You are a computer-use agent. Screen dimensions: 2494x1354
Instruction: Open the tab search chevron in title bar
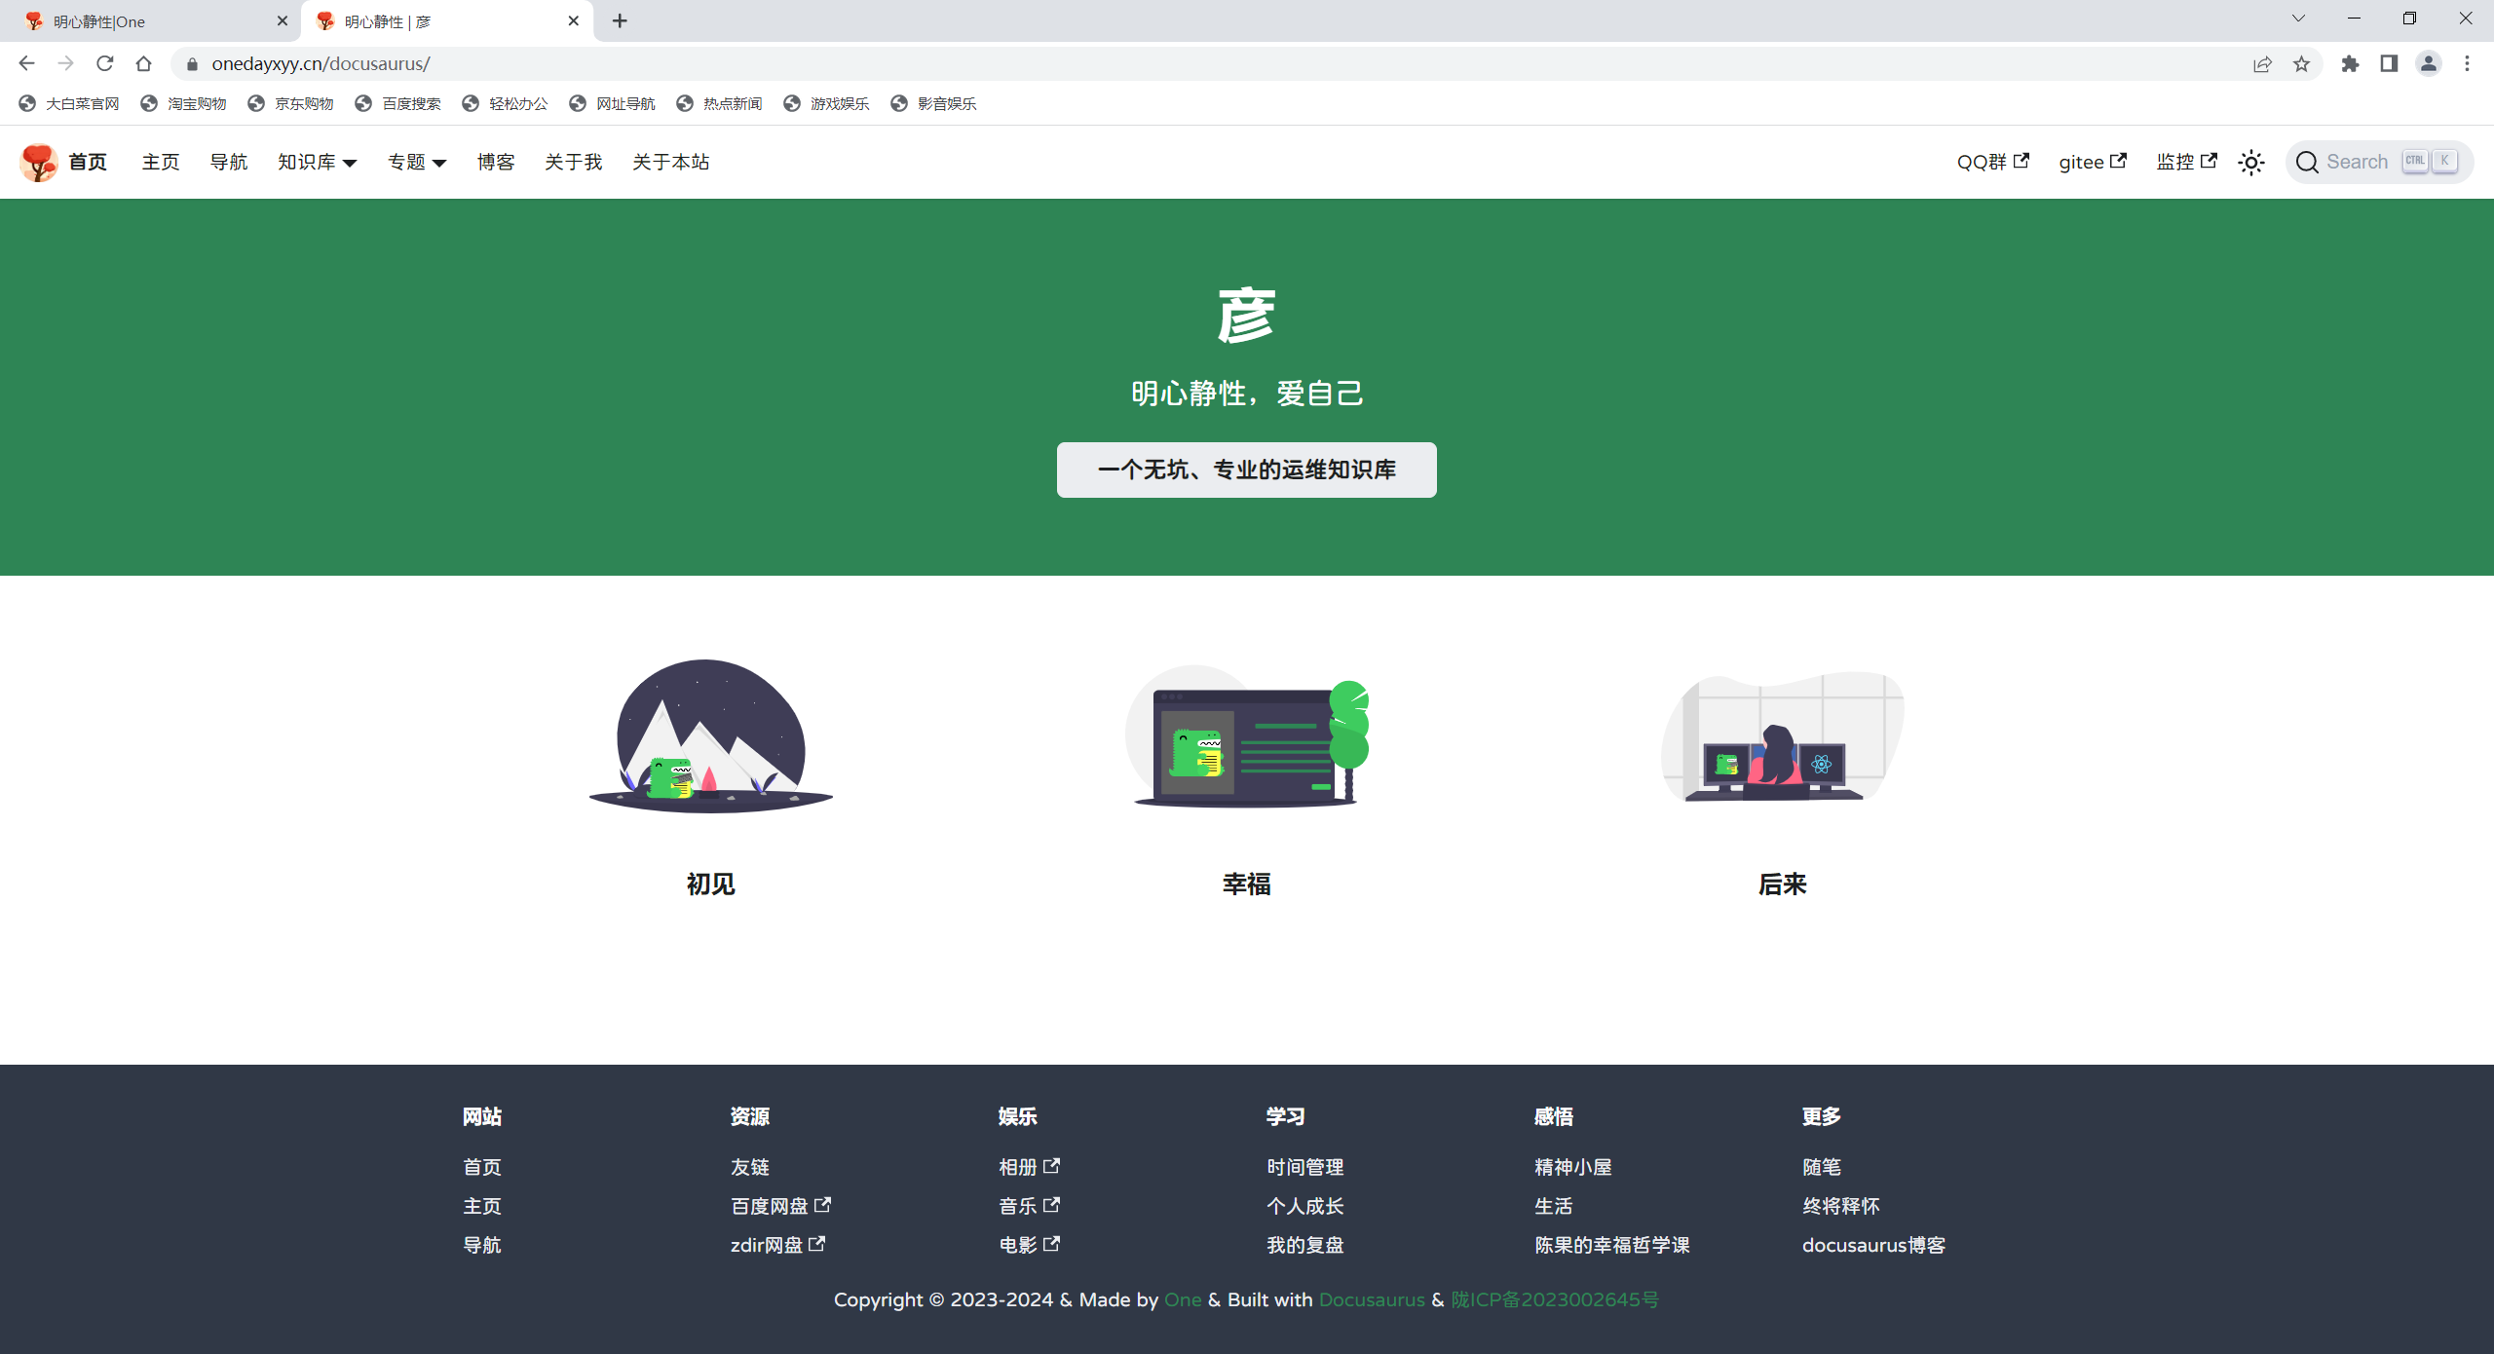pos(2298,19)
